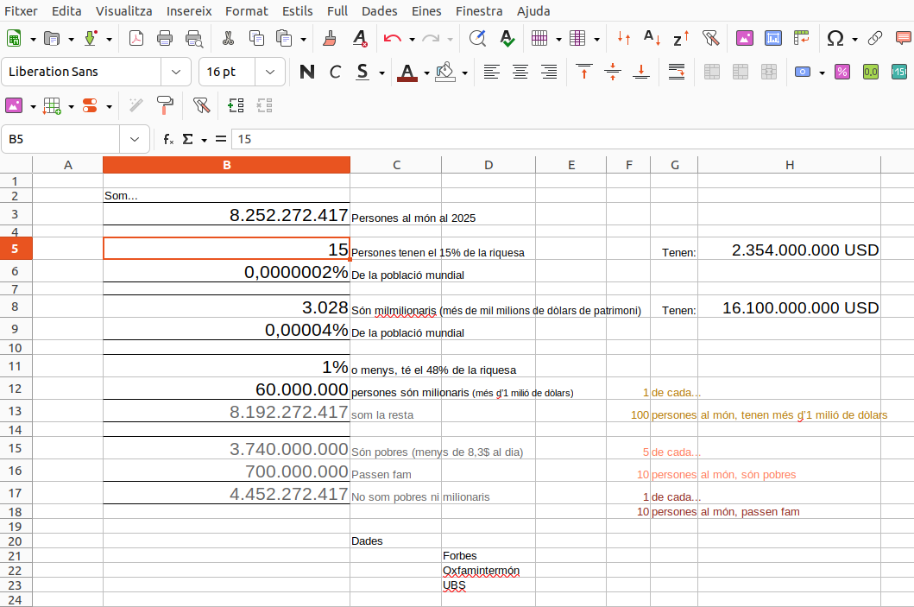Viewport: 914px width, 607px height.
Task: Select the Clone formatting paintbrush
Action: [x=329, y=39]
